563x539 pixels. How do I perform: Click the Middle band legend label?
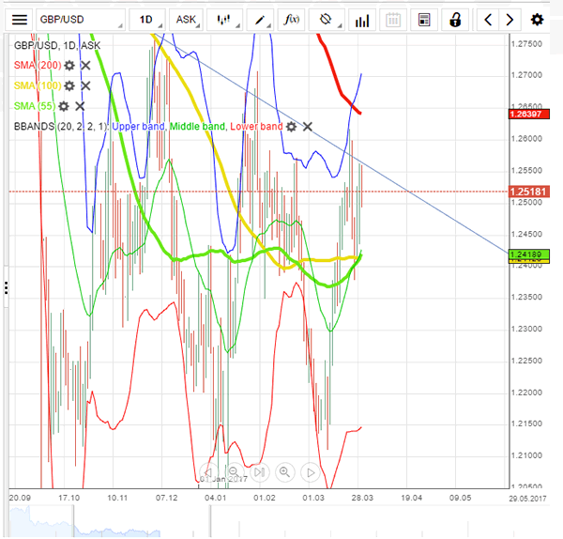click(197, 127)
